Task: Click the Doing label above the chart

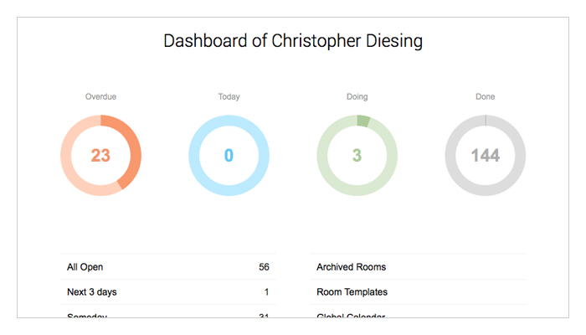Action: 357,97
